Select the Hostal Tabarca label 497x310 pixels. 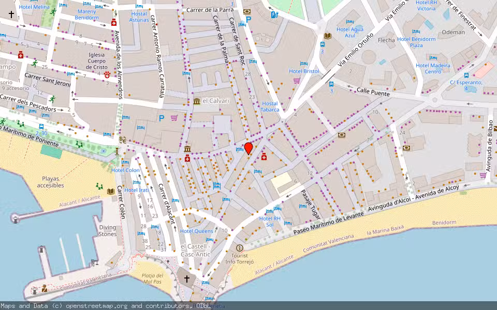coord(270,106)
